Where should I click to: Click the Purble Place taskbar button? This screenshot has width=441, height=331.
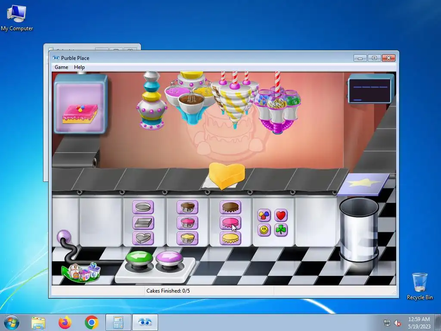[x=145, y=322]
